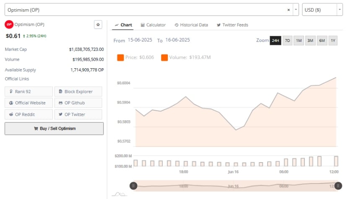This screenshot has height=199, width=346.
Task: Click the OP Twitter bird icon
Action: (x=60, y=114)
